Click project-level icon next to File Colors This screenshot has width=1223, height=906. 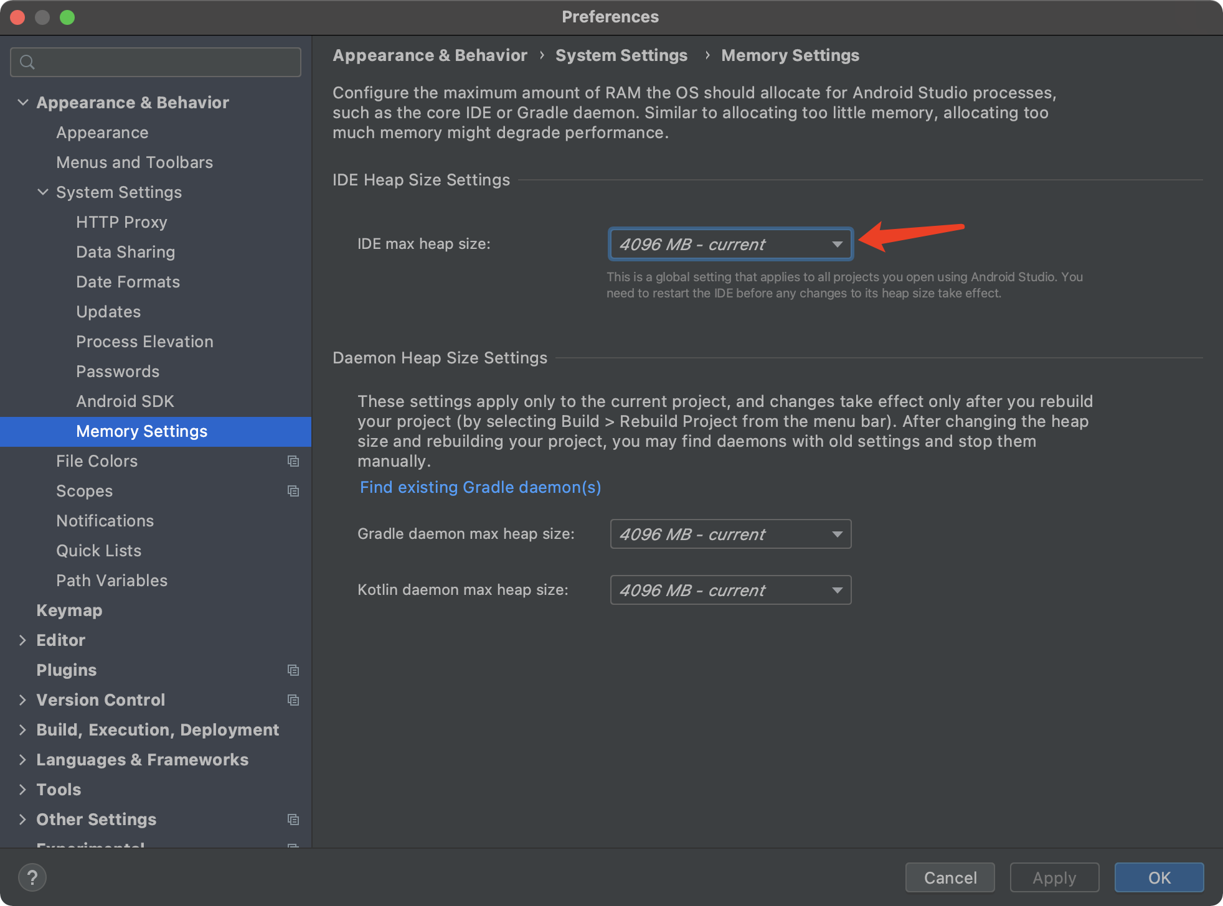293,461
